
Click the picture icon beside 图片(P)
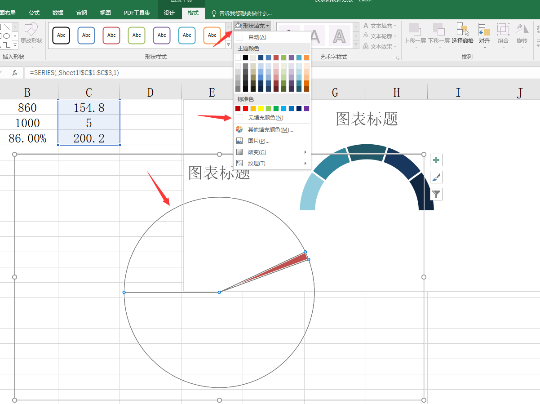(239, 141)
